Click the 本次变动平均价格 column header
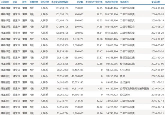The height and width of the screenshot is (115, 165). (94, 2)
